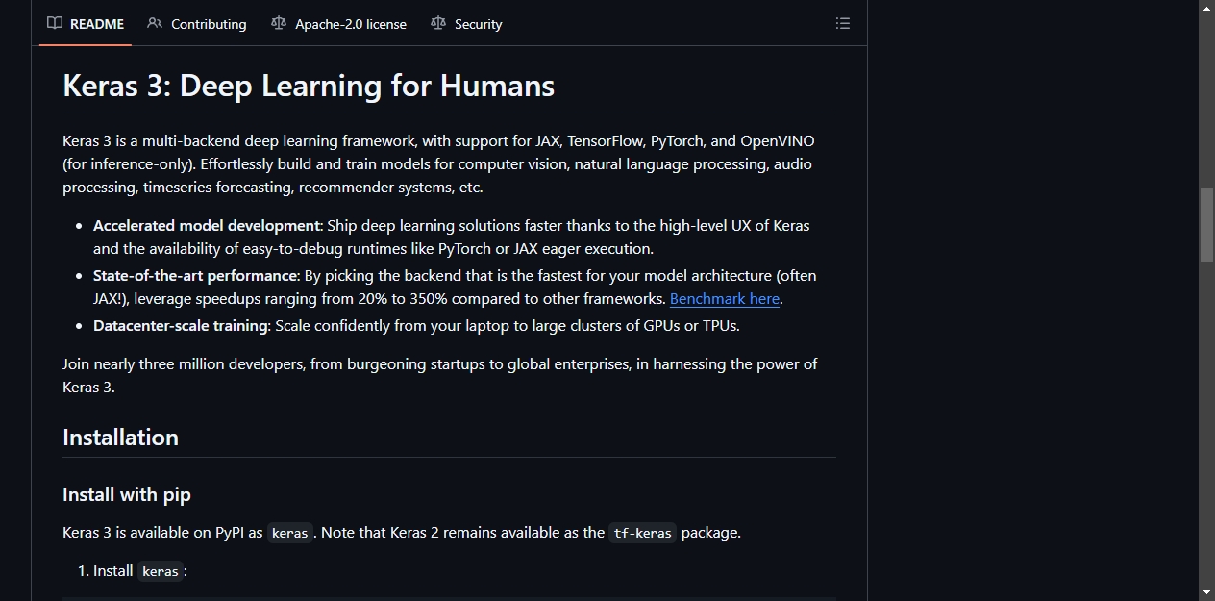The width and height of the screenshot is (1215, 601).
Task: Click the scale icon beside Apache-2.0 license
Action: 279,23
